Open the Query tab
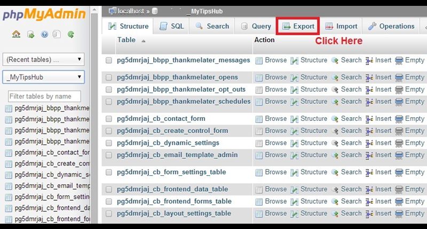 tap(256, 26)
